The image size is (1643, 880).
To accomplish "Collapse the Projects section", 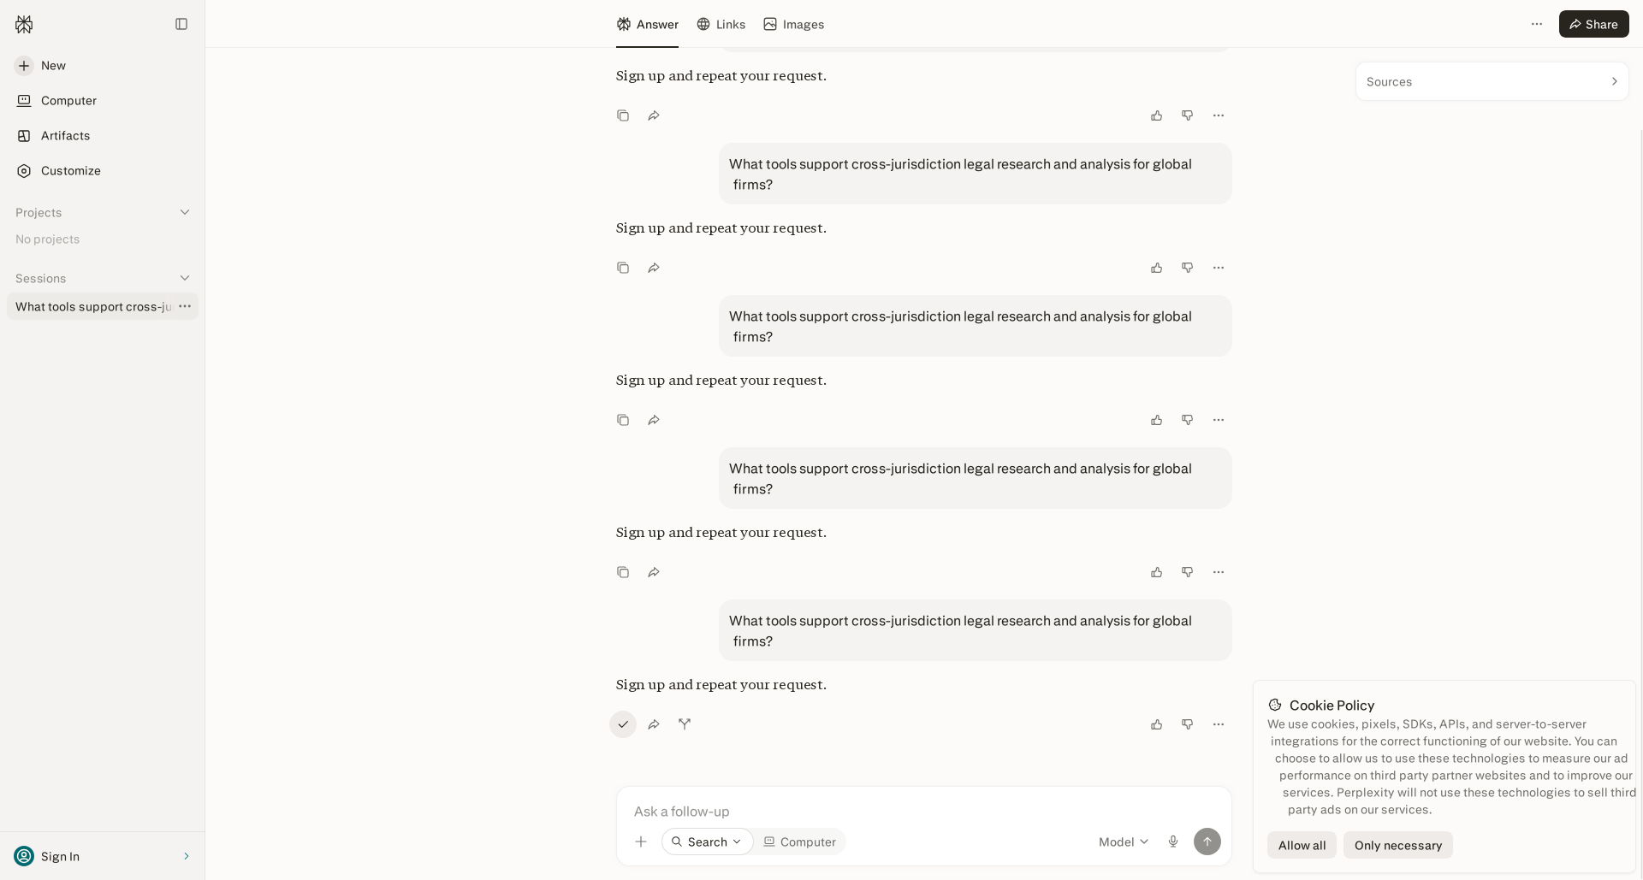I will click(185, 212).
